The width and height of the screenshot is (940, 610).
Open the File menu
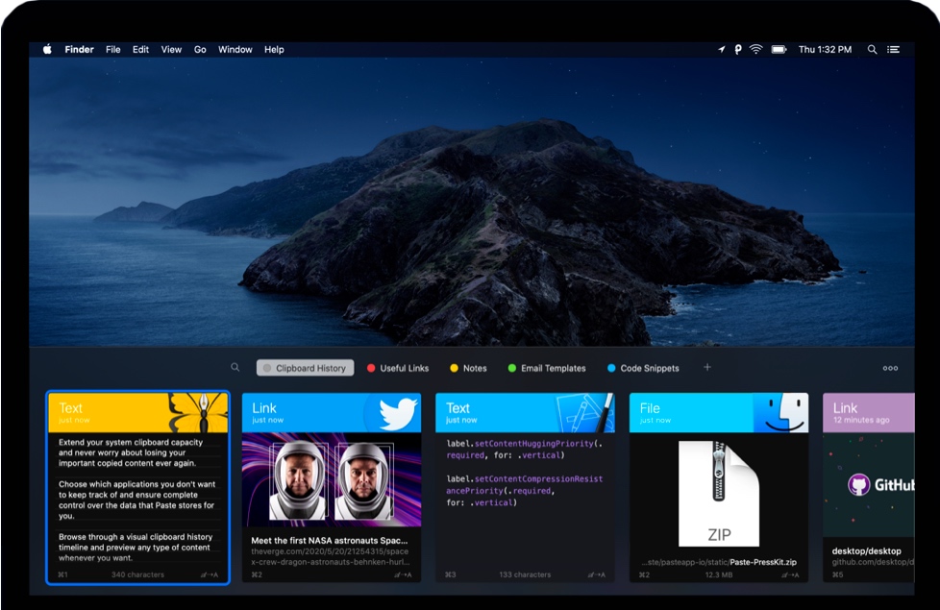point(113,49)
